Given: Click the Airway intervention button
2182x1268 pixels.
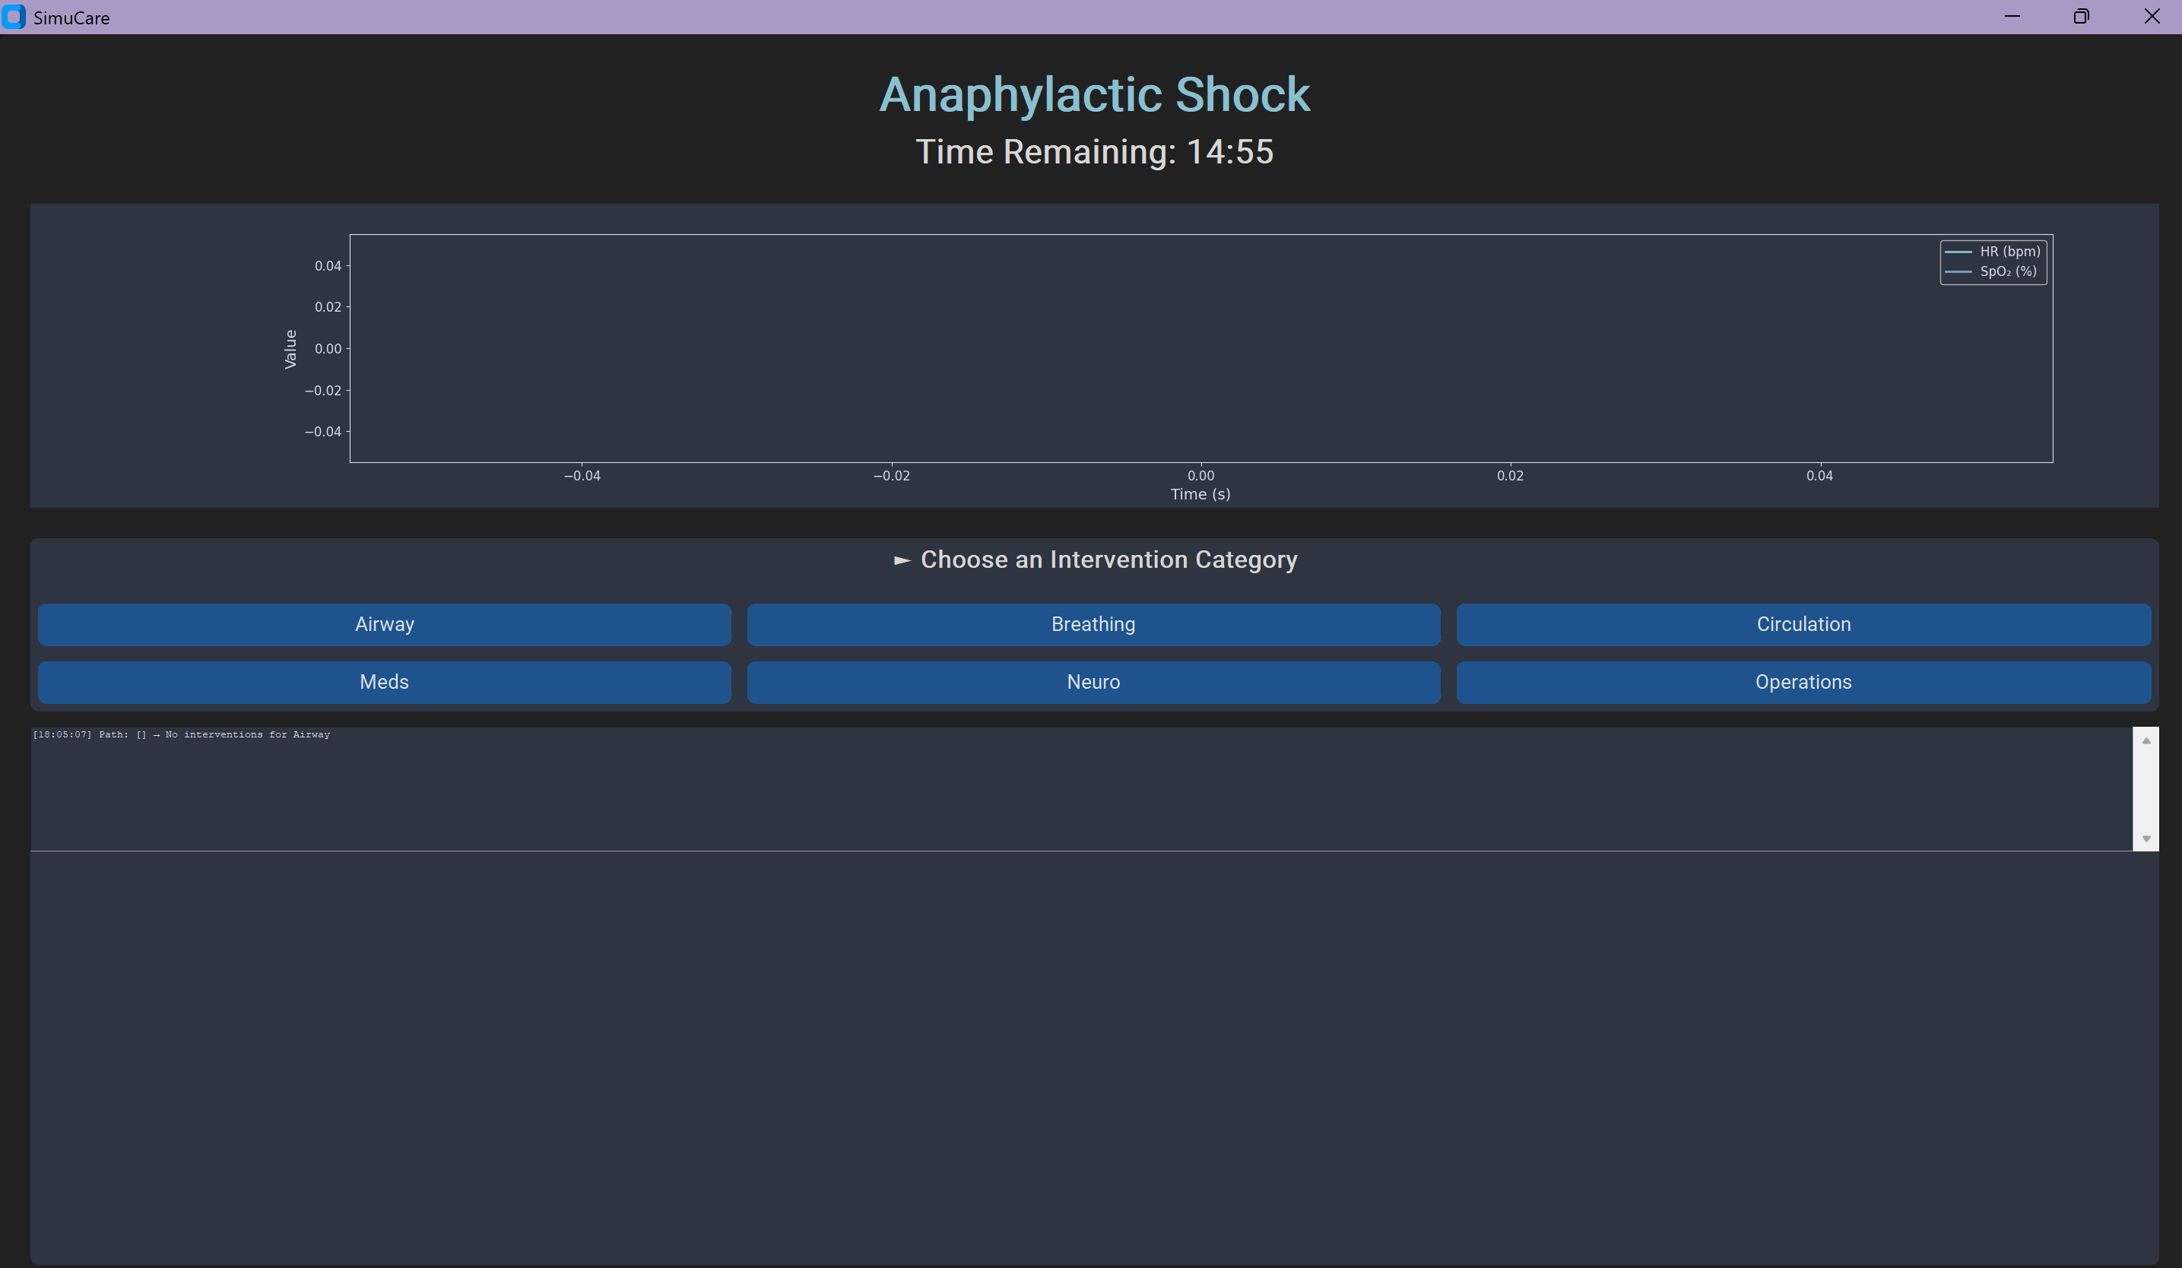Looking at the screenshot, I should (384, 624).
